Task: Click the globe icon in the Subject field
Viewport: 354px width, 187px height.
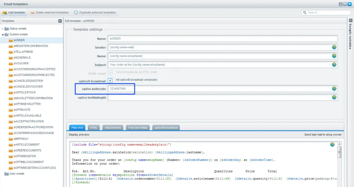Action: (x=334, y=64)
